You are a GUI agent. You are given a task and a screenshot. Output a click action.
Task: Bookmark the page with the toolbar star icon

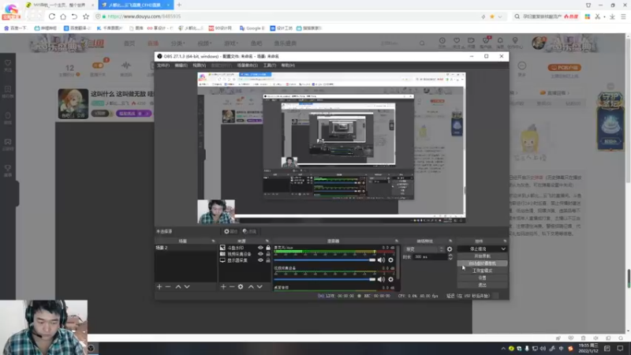click(86, 17)
